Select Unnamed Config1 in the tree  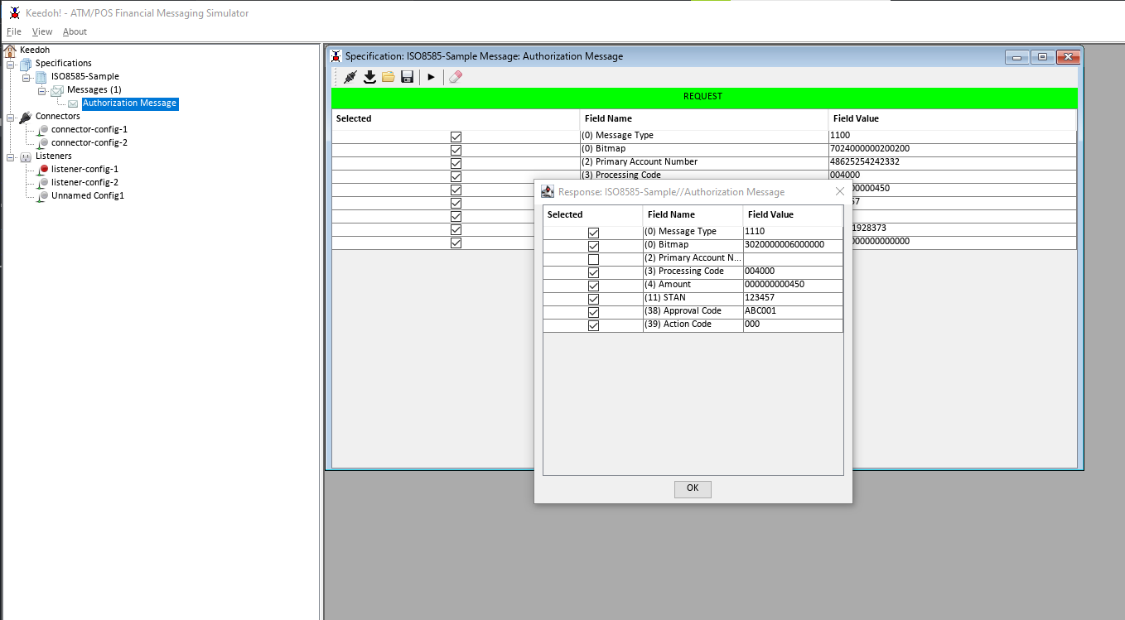pos(88,195)
